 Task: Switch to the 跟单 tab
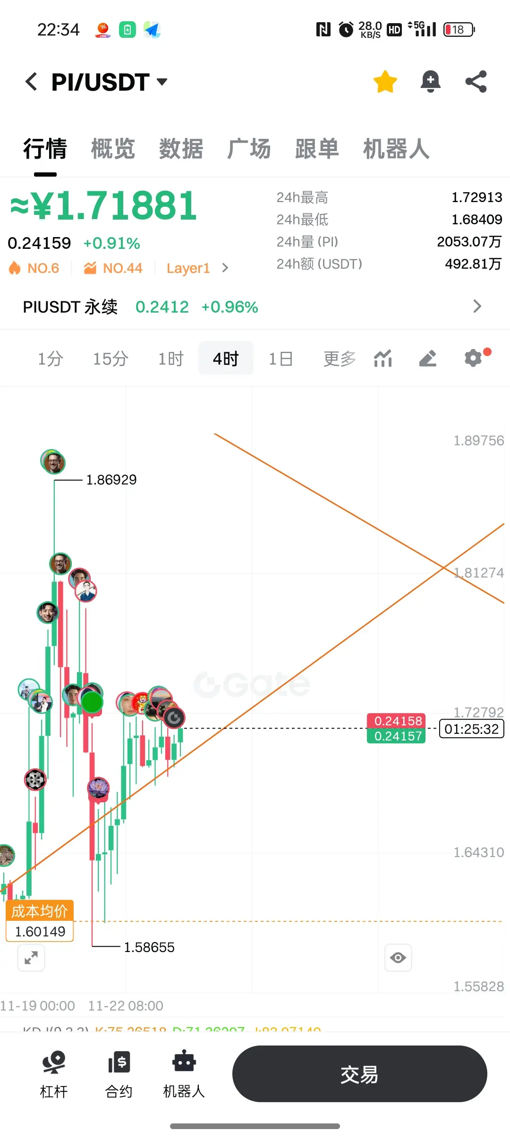(x=317, y=149)
